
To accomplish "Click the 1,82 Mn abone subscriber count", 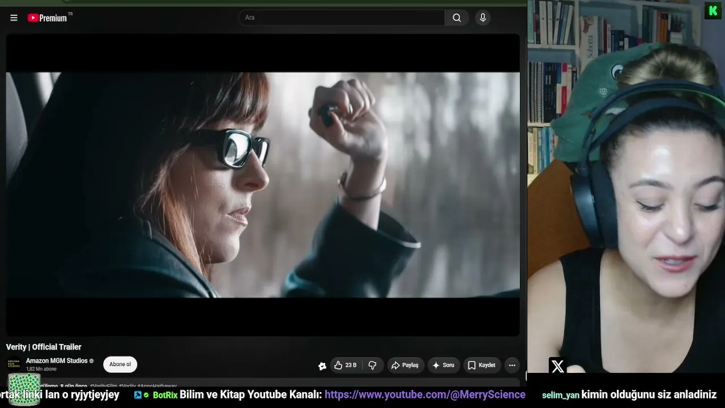I will tap(42, 369).
